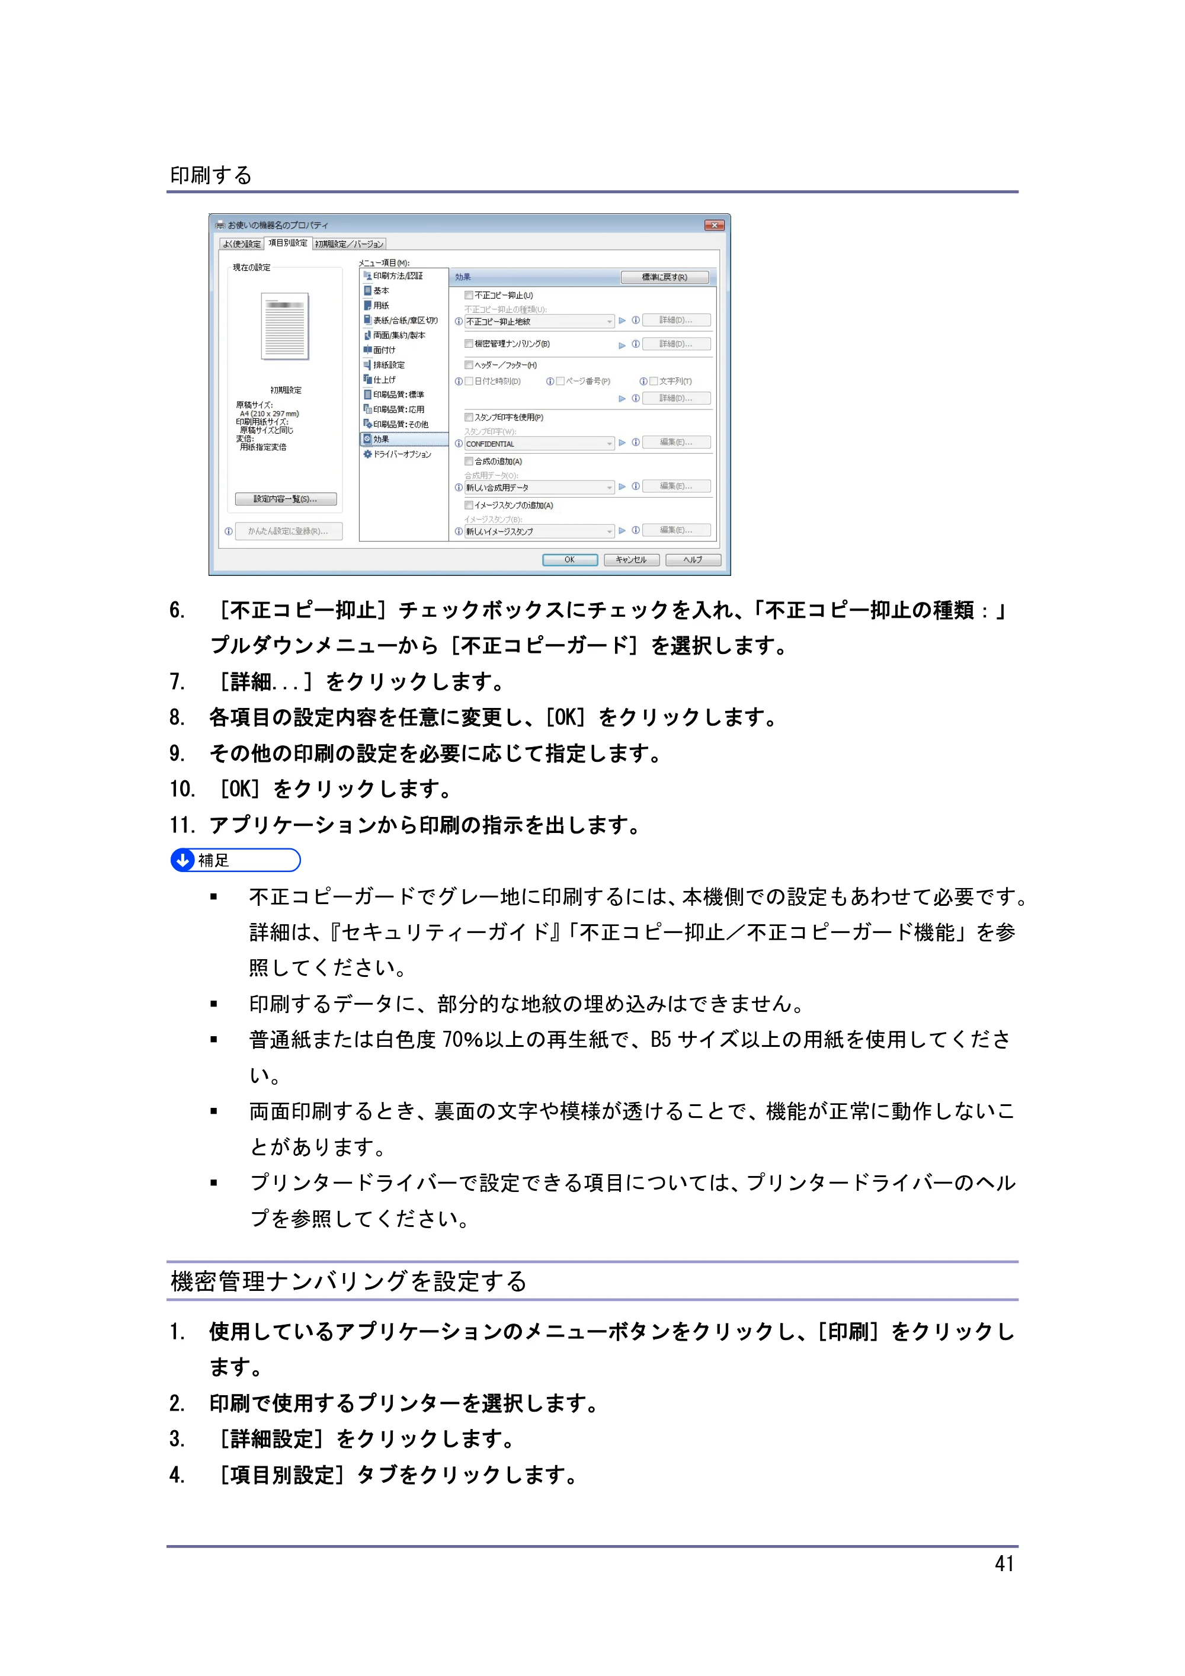
Task: Click info icon next to 文字列 checkbox
Action: pyautogui.click(x=643, y=381)
